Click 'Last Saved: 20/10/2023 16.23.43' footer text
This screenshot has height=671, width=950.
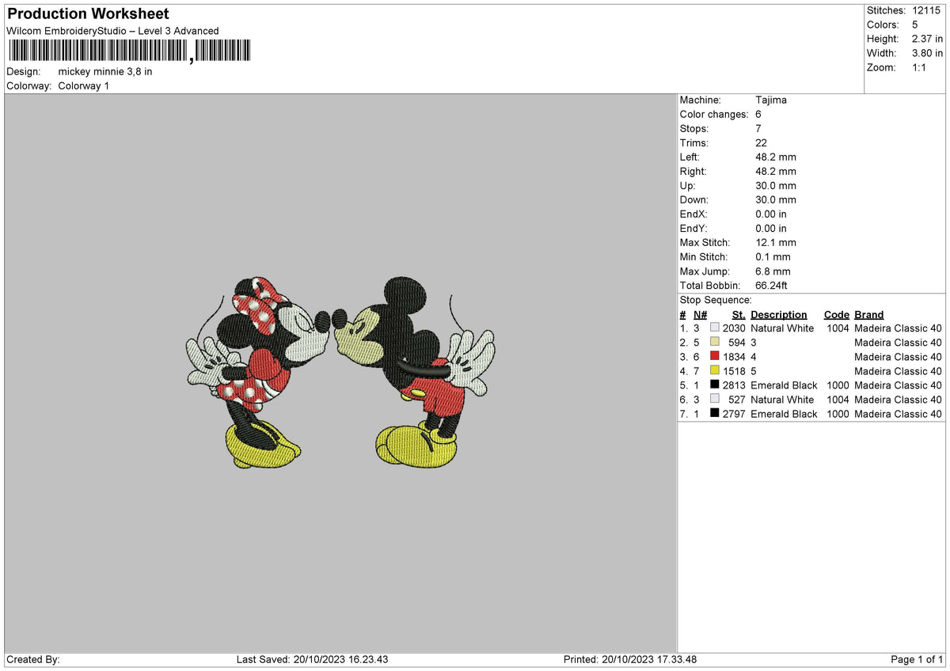313,659
